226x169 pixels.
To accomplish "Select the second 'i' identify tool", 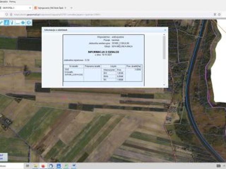I will 12,23.
